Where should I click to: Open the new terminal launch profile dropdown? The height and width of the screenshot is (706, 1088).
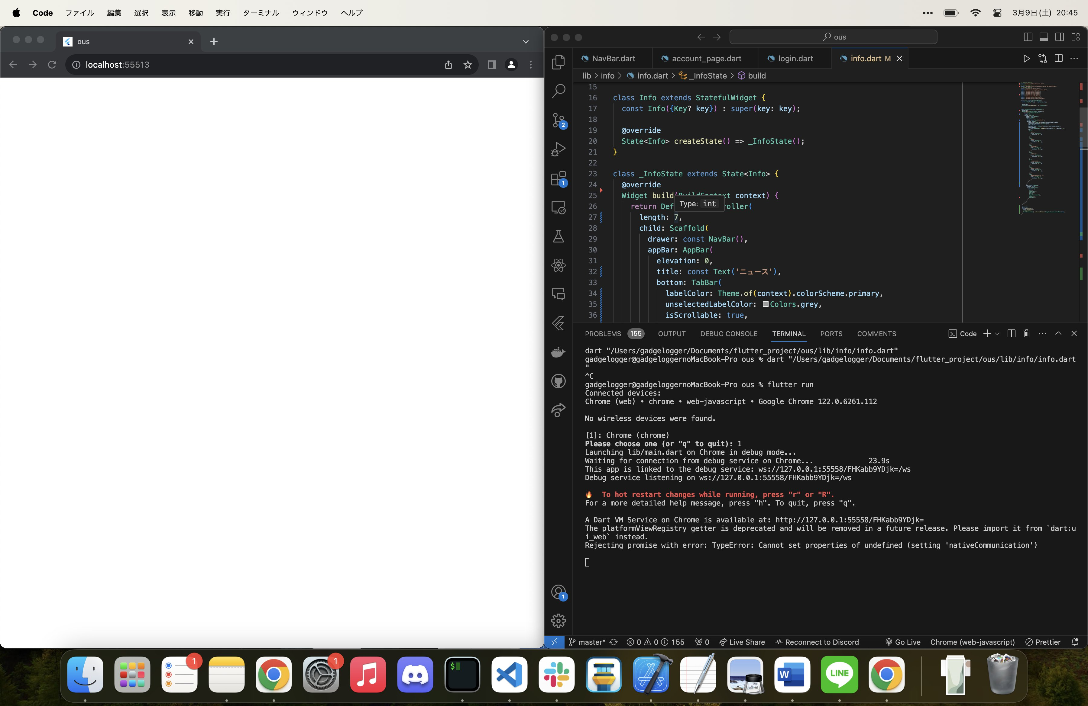[998, 334]
